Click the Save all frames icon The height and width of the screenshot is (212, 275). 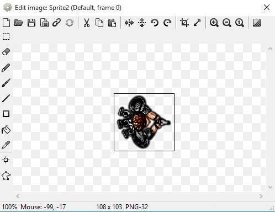pos(44,23)
